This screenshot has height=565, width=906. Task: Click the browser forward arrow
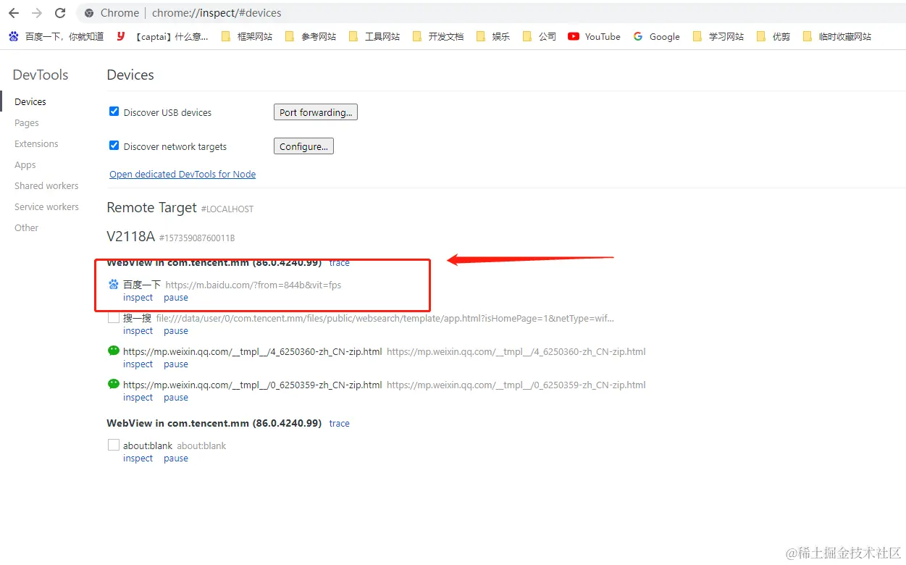point(37,13)
